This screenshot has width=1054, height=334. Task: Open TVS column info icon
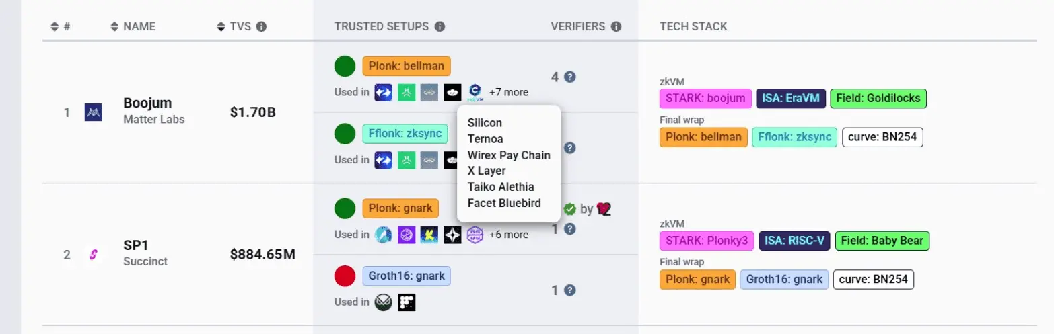click(x=261, y=27)
